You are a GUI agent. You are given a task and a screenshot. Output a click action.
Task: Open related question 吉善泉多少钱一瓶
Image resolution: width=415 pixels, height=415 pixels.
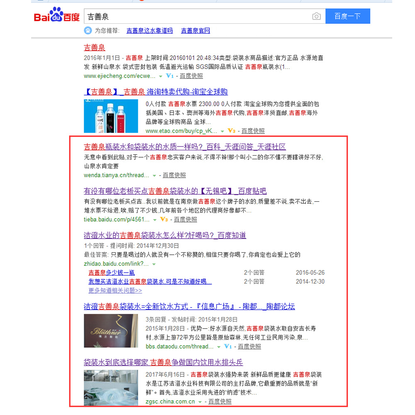pyautogui.click(x=111, y=273)
